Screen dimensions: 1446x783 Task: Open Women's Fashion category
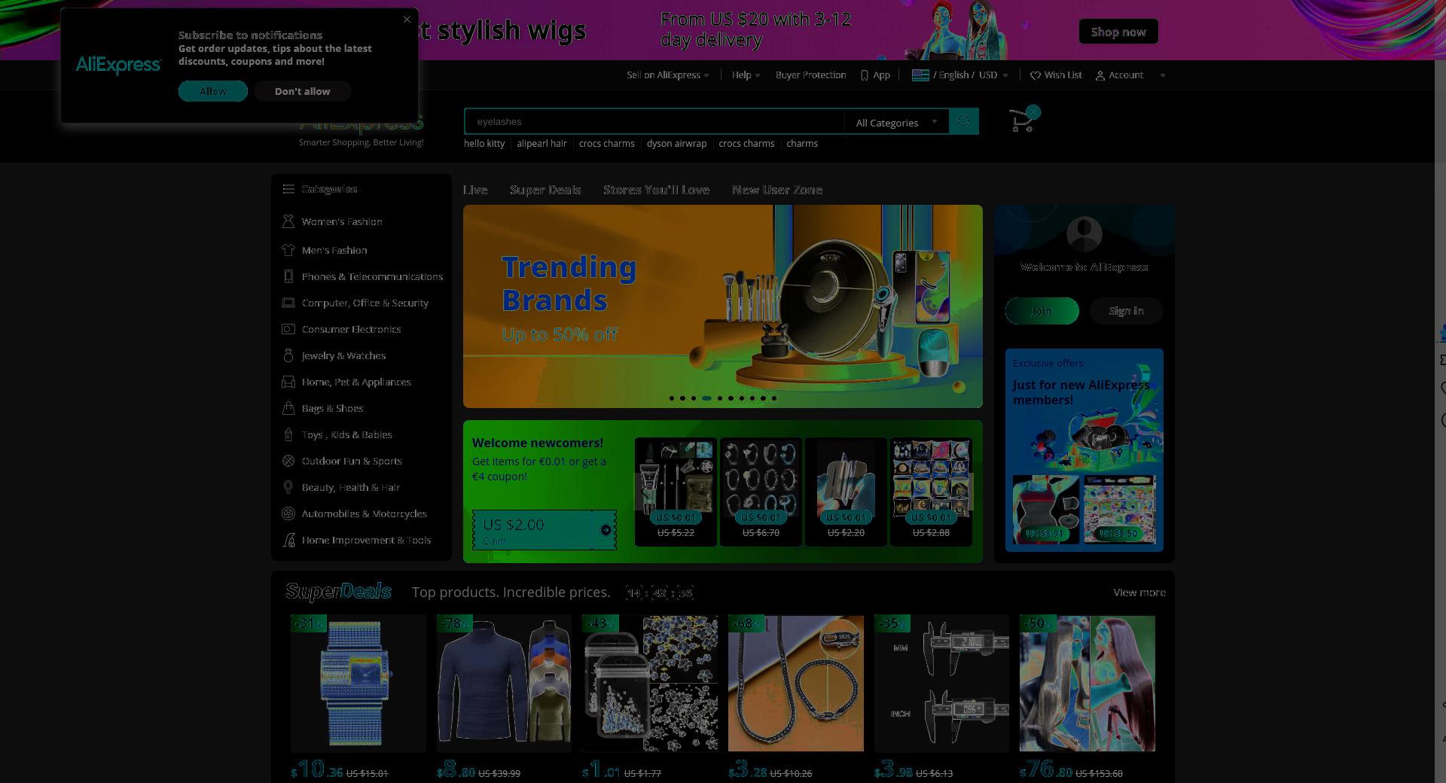(342, 221)
